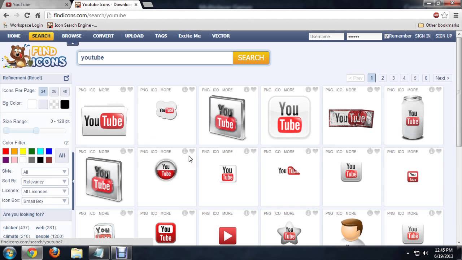Click the info icon on the YouTube can icon
The width and height of the screenshot is (462, 260).
(x=432, y=90)
